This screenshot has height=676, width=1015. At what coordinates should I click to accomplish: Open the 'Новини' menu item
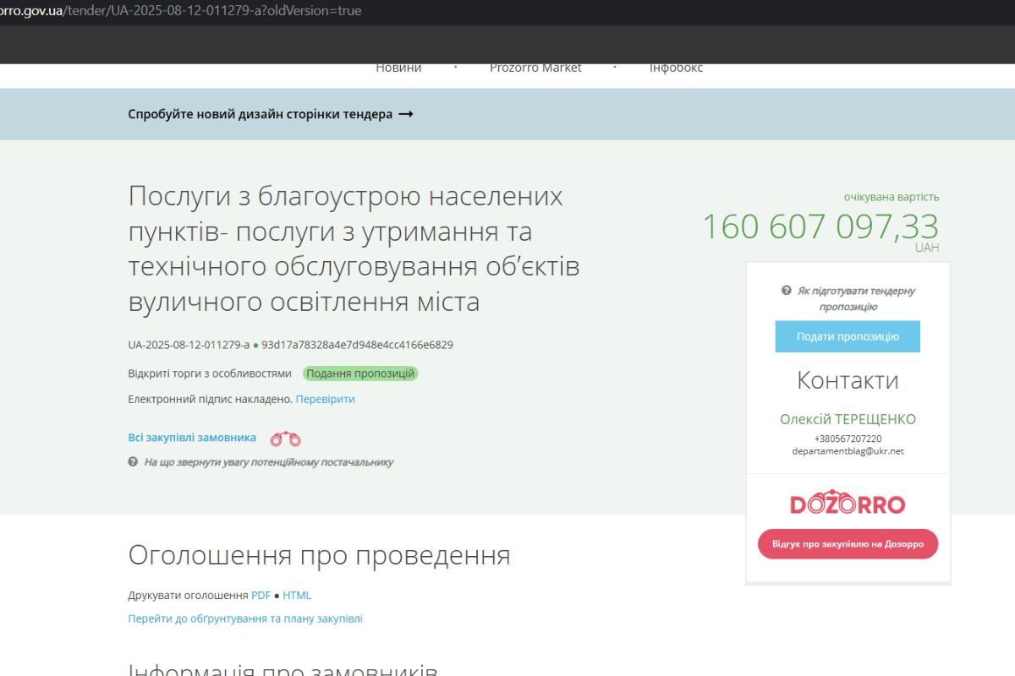pos(398,68)
